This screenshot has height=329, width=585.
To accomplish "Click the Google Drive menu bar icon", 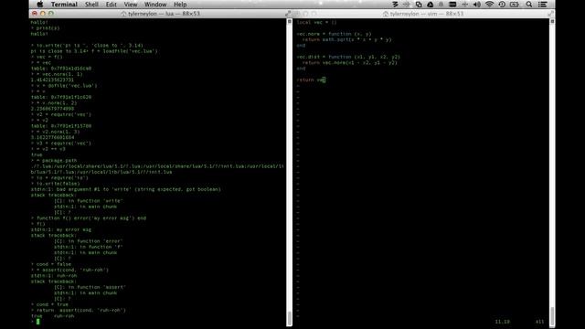I will (431, 5).
